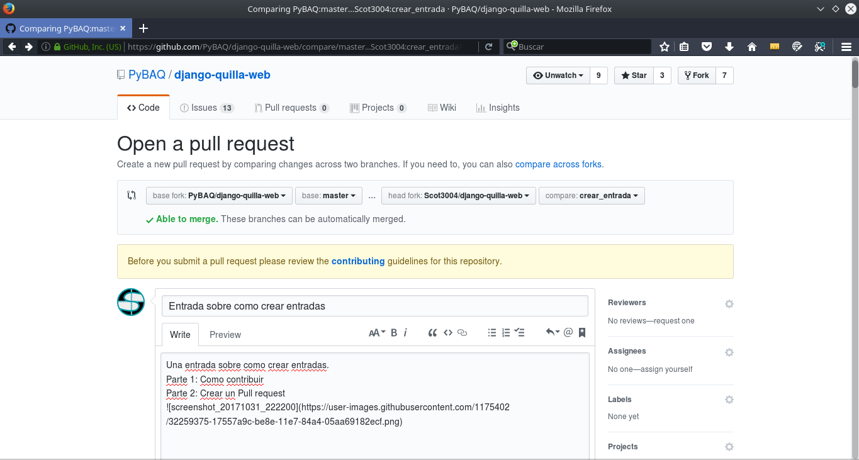
Task: Star the repository
Action: 634,76
